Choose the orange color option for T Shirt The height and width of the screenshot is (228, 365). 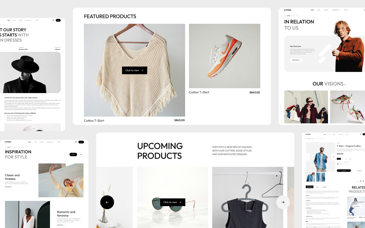pos(341,164)
